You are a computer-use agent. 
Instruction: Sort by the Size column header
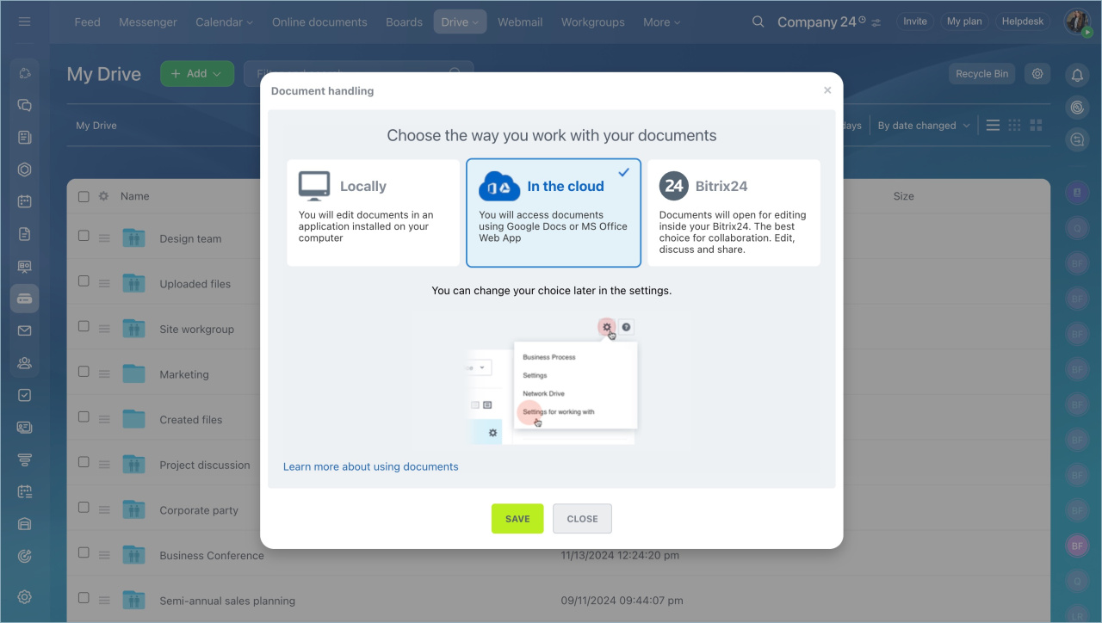point(903,196)
